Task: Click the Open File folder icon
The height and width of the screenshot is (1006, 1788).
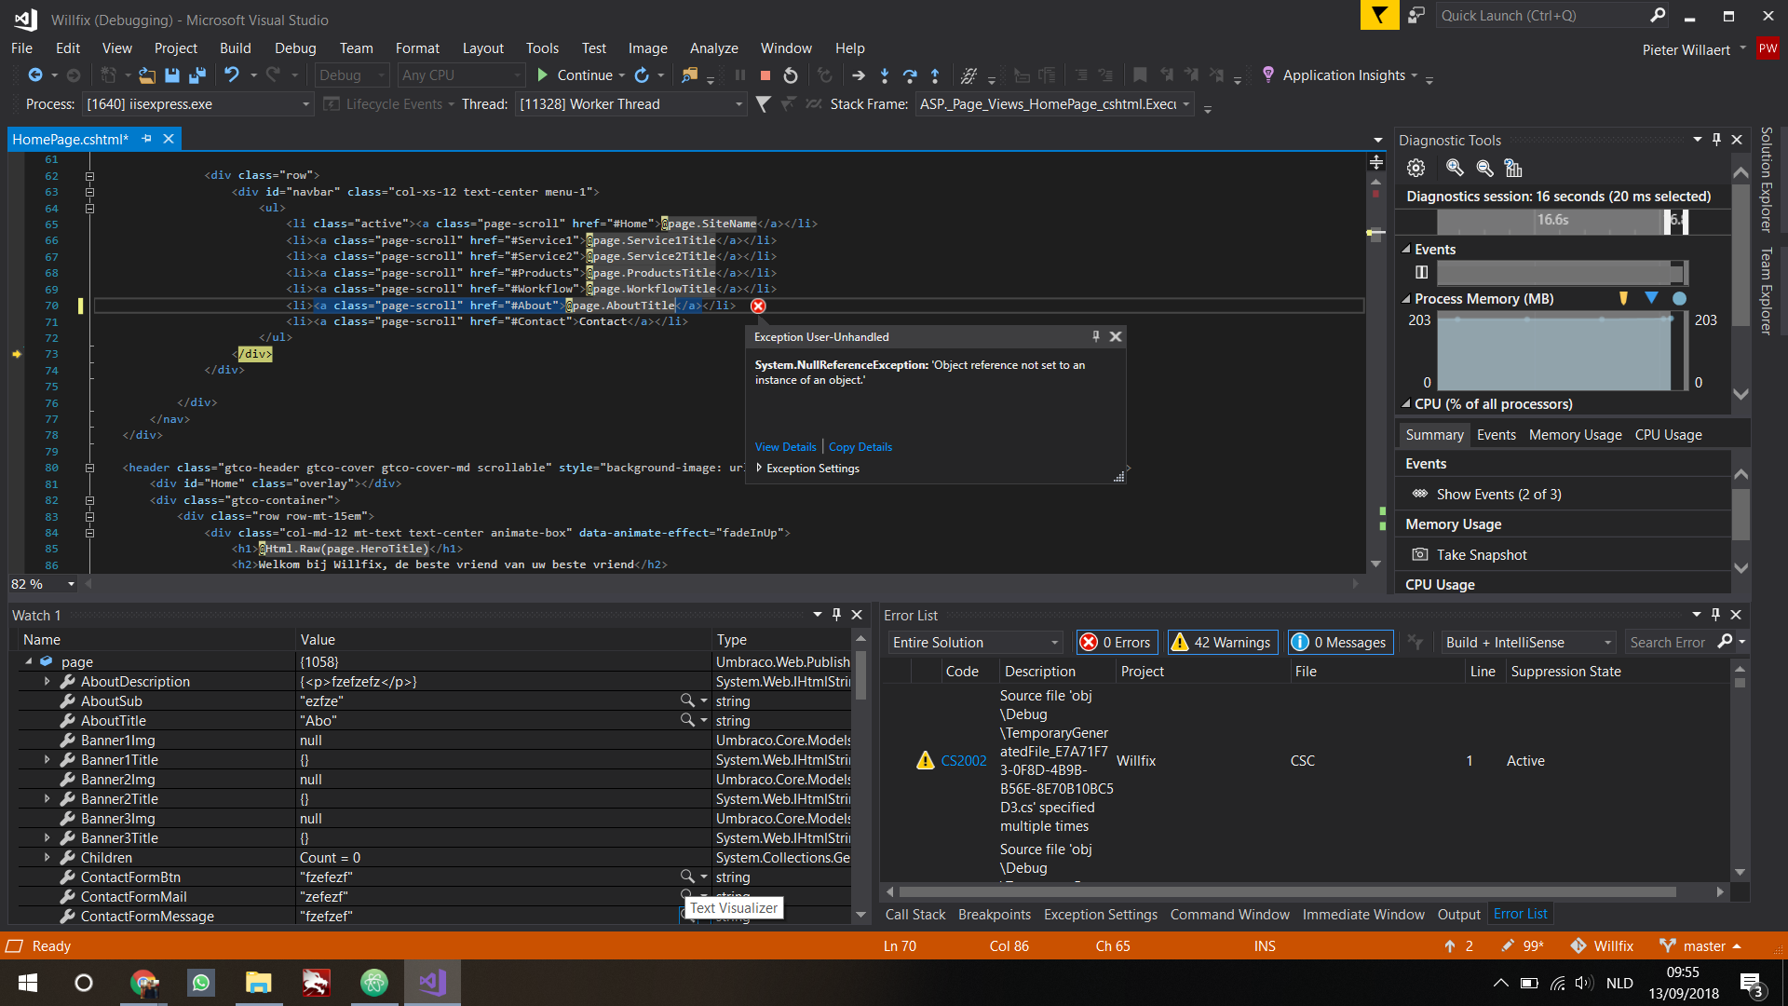Action: pyautogui.click(x=147, y=75)
